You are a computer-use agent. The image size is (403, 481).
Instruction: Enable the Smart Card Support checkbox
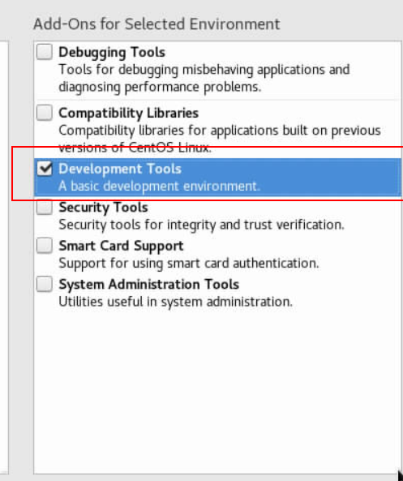[45, 246]
